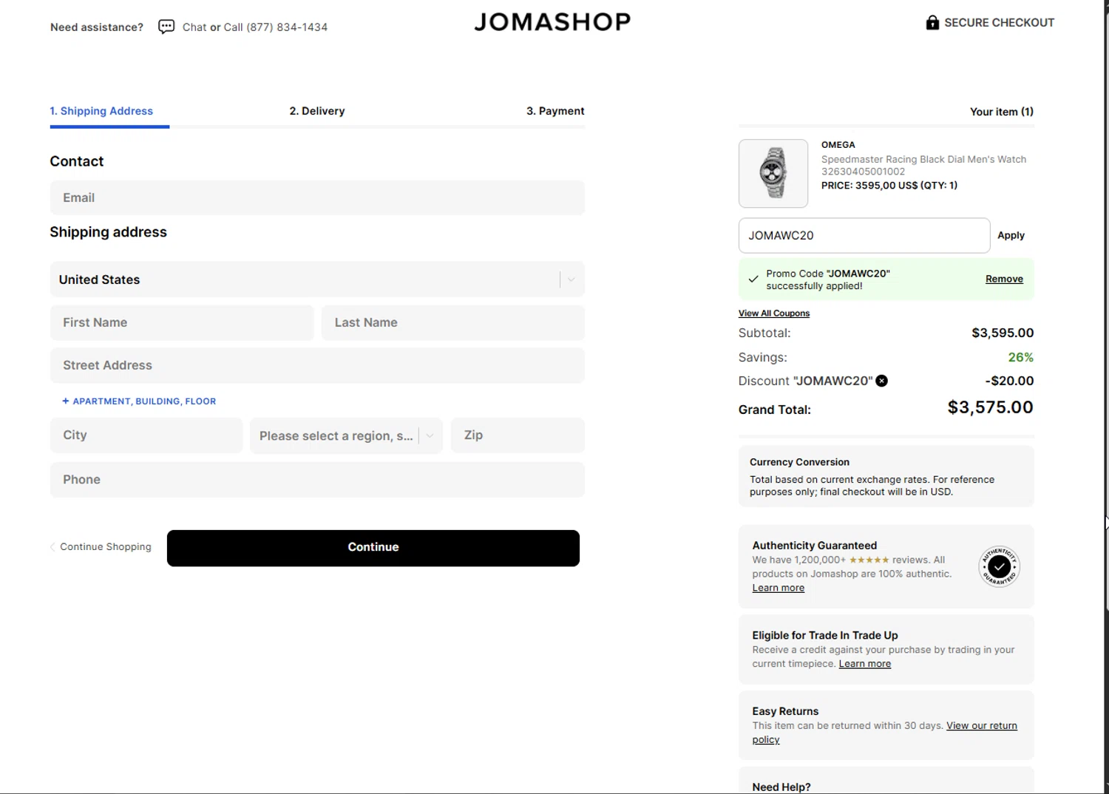Click the plus icon before Apartment, Building, Floor

[66, 401]
